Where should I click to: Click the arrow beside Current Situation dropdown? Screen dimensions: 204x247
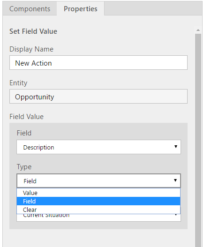pos(176,215)
